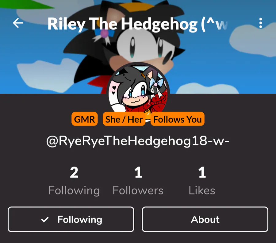Click the checkmark icon on Following button
Screen dimensions: 276x243
45,220
